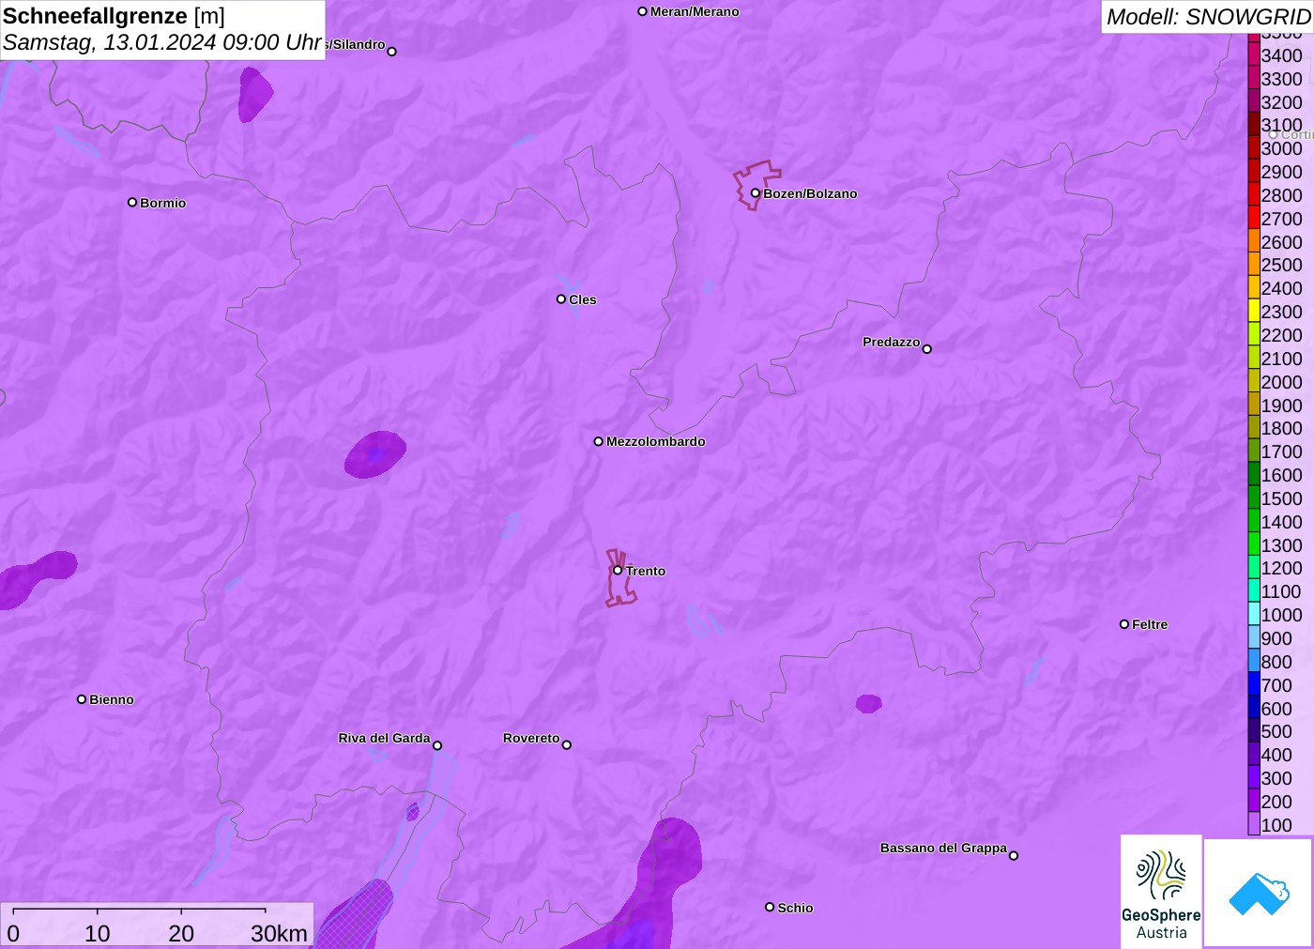Click the Silandro city marker
The height and width of the screenshot is (949, 1314).
coord(392,52)
